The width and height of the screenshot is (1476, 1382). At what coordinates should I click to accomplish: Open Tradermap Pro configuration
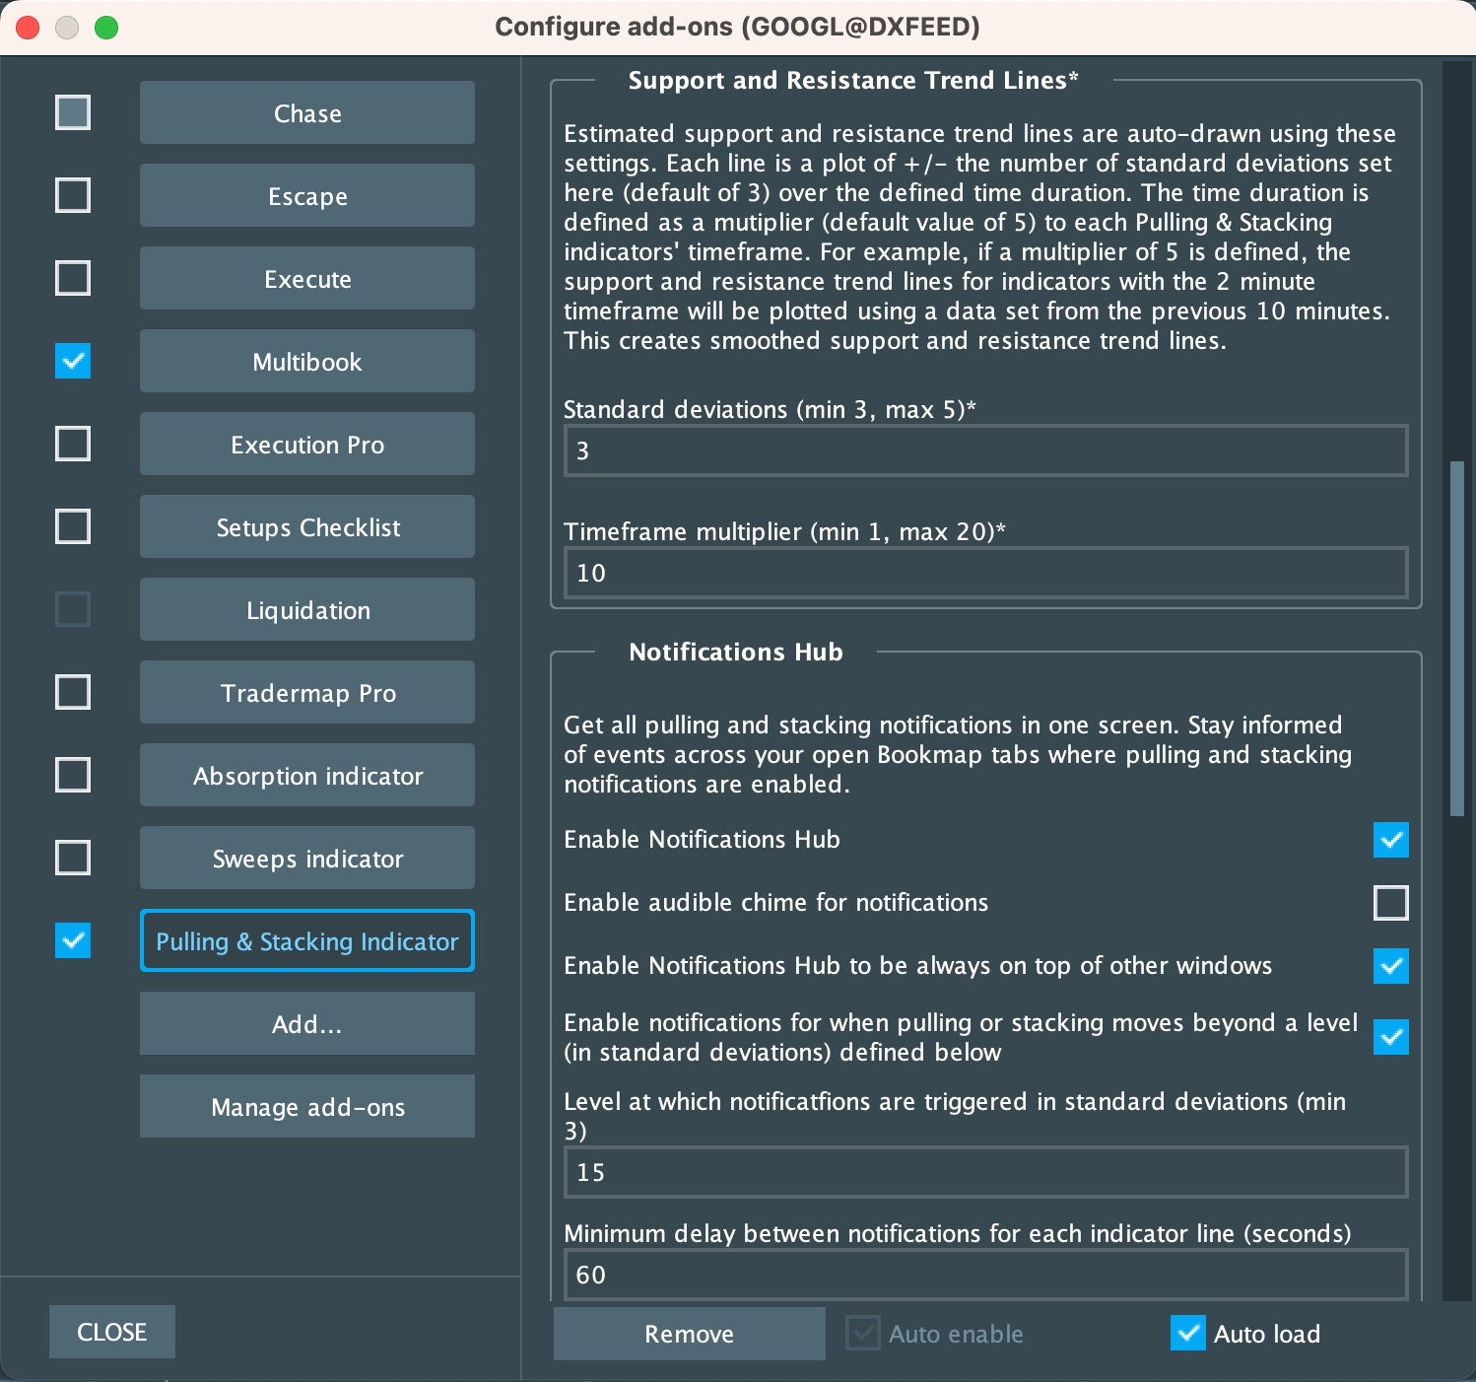[x=307, y=693]
